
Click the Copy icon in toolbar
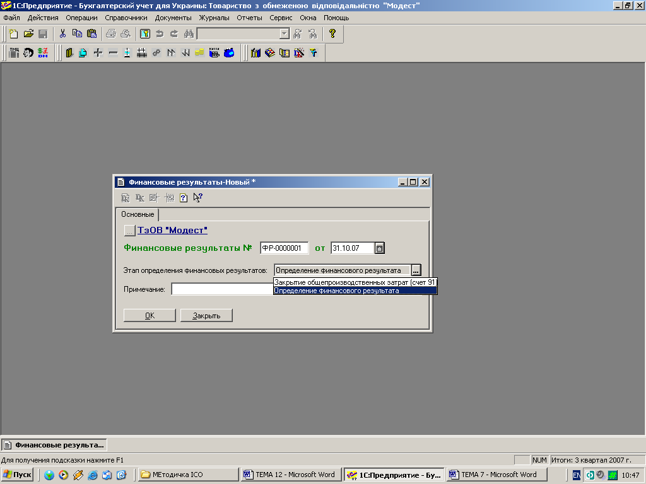point(77,34)
